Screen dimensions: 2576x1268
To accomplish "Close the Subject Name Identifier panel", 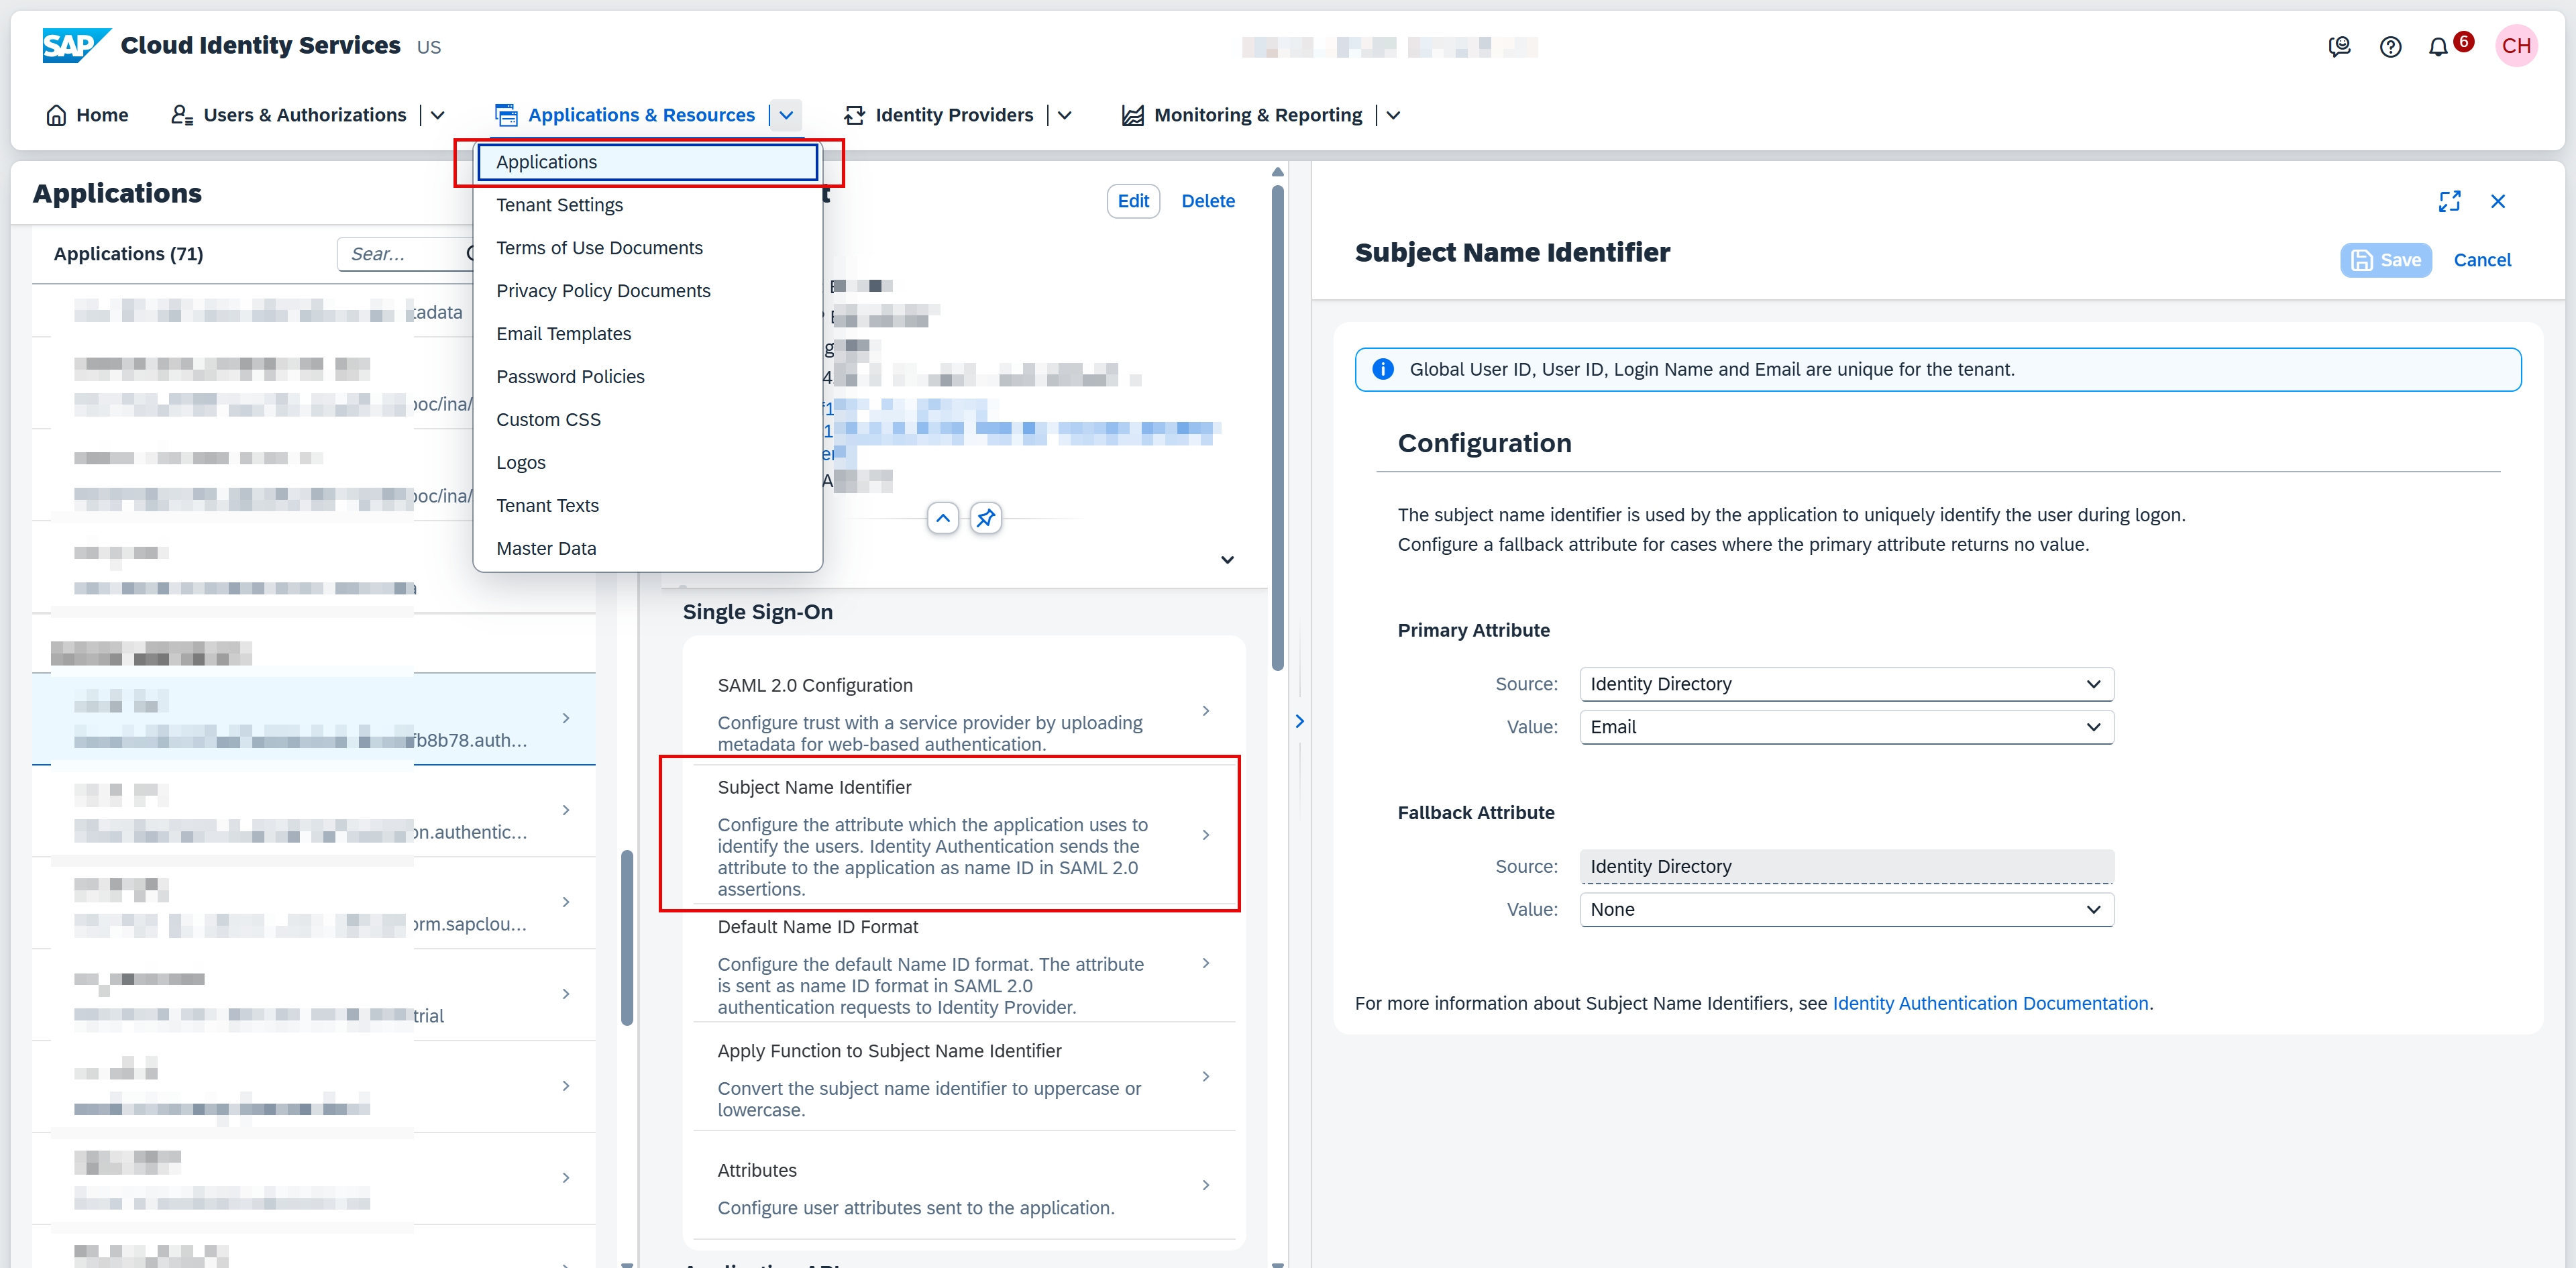I will point(2498,201).
